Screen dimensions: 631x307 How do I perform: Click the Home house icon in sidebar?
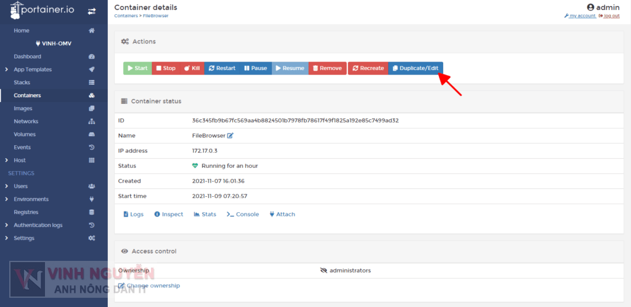[92, 31]
